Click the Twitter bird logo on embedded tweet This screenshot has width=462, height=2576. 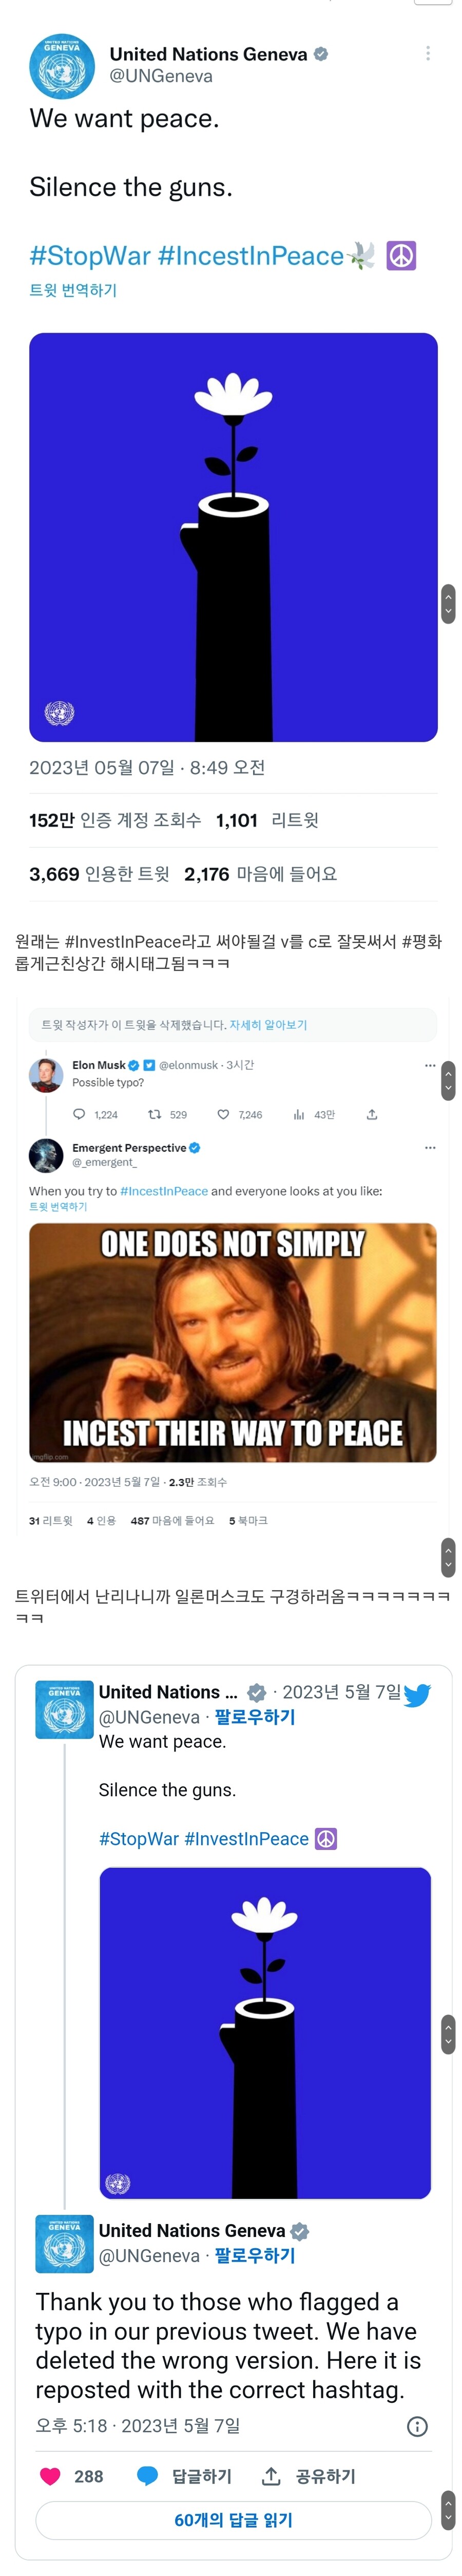(417, 1694)
